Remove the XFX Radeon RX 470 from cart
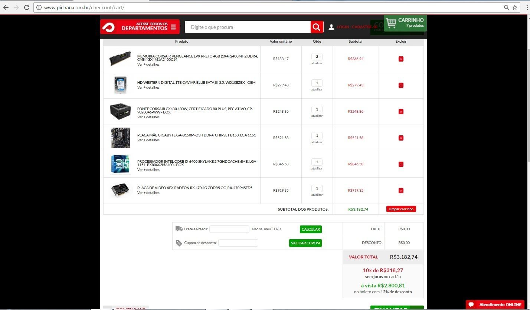This screenshot has height=310, width=530. click(x=401, y=191)
